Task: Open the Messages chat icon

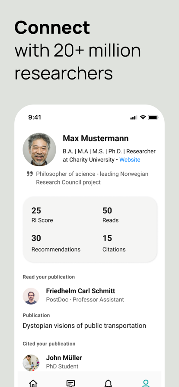Action: pos(71,383)
